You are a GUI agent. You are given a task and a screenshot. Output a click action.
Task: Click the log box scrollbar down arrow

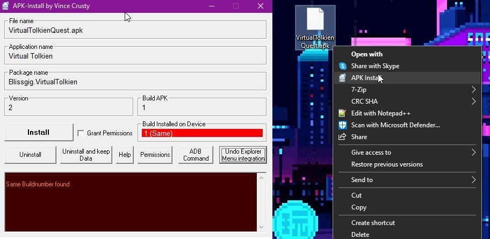(262, 228)
